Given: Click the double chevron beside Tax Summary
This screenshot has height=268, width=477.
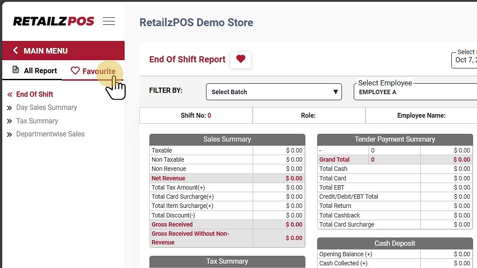Looking at the screenshot, I should pyautogui.click(x=10, y=122).
